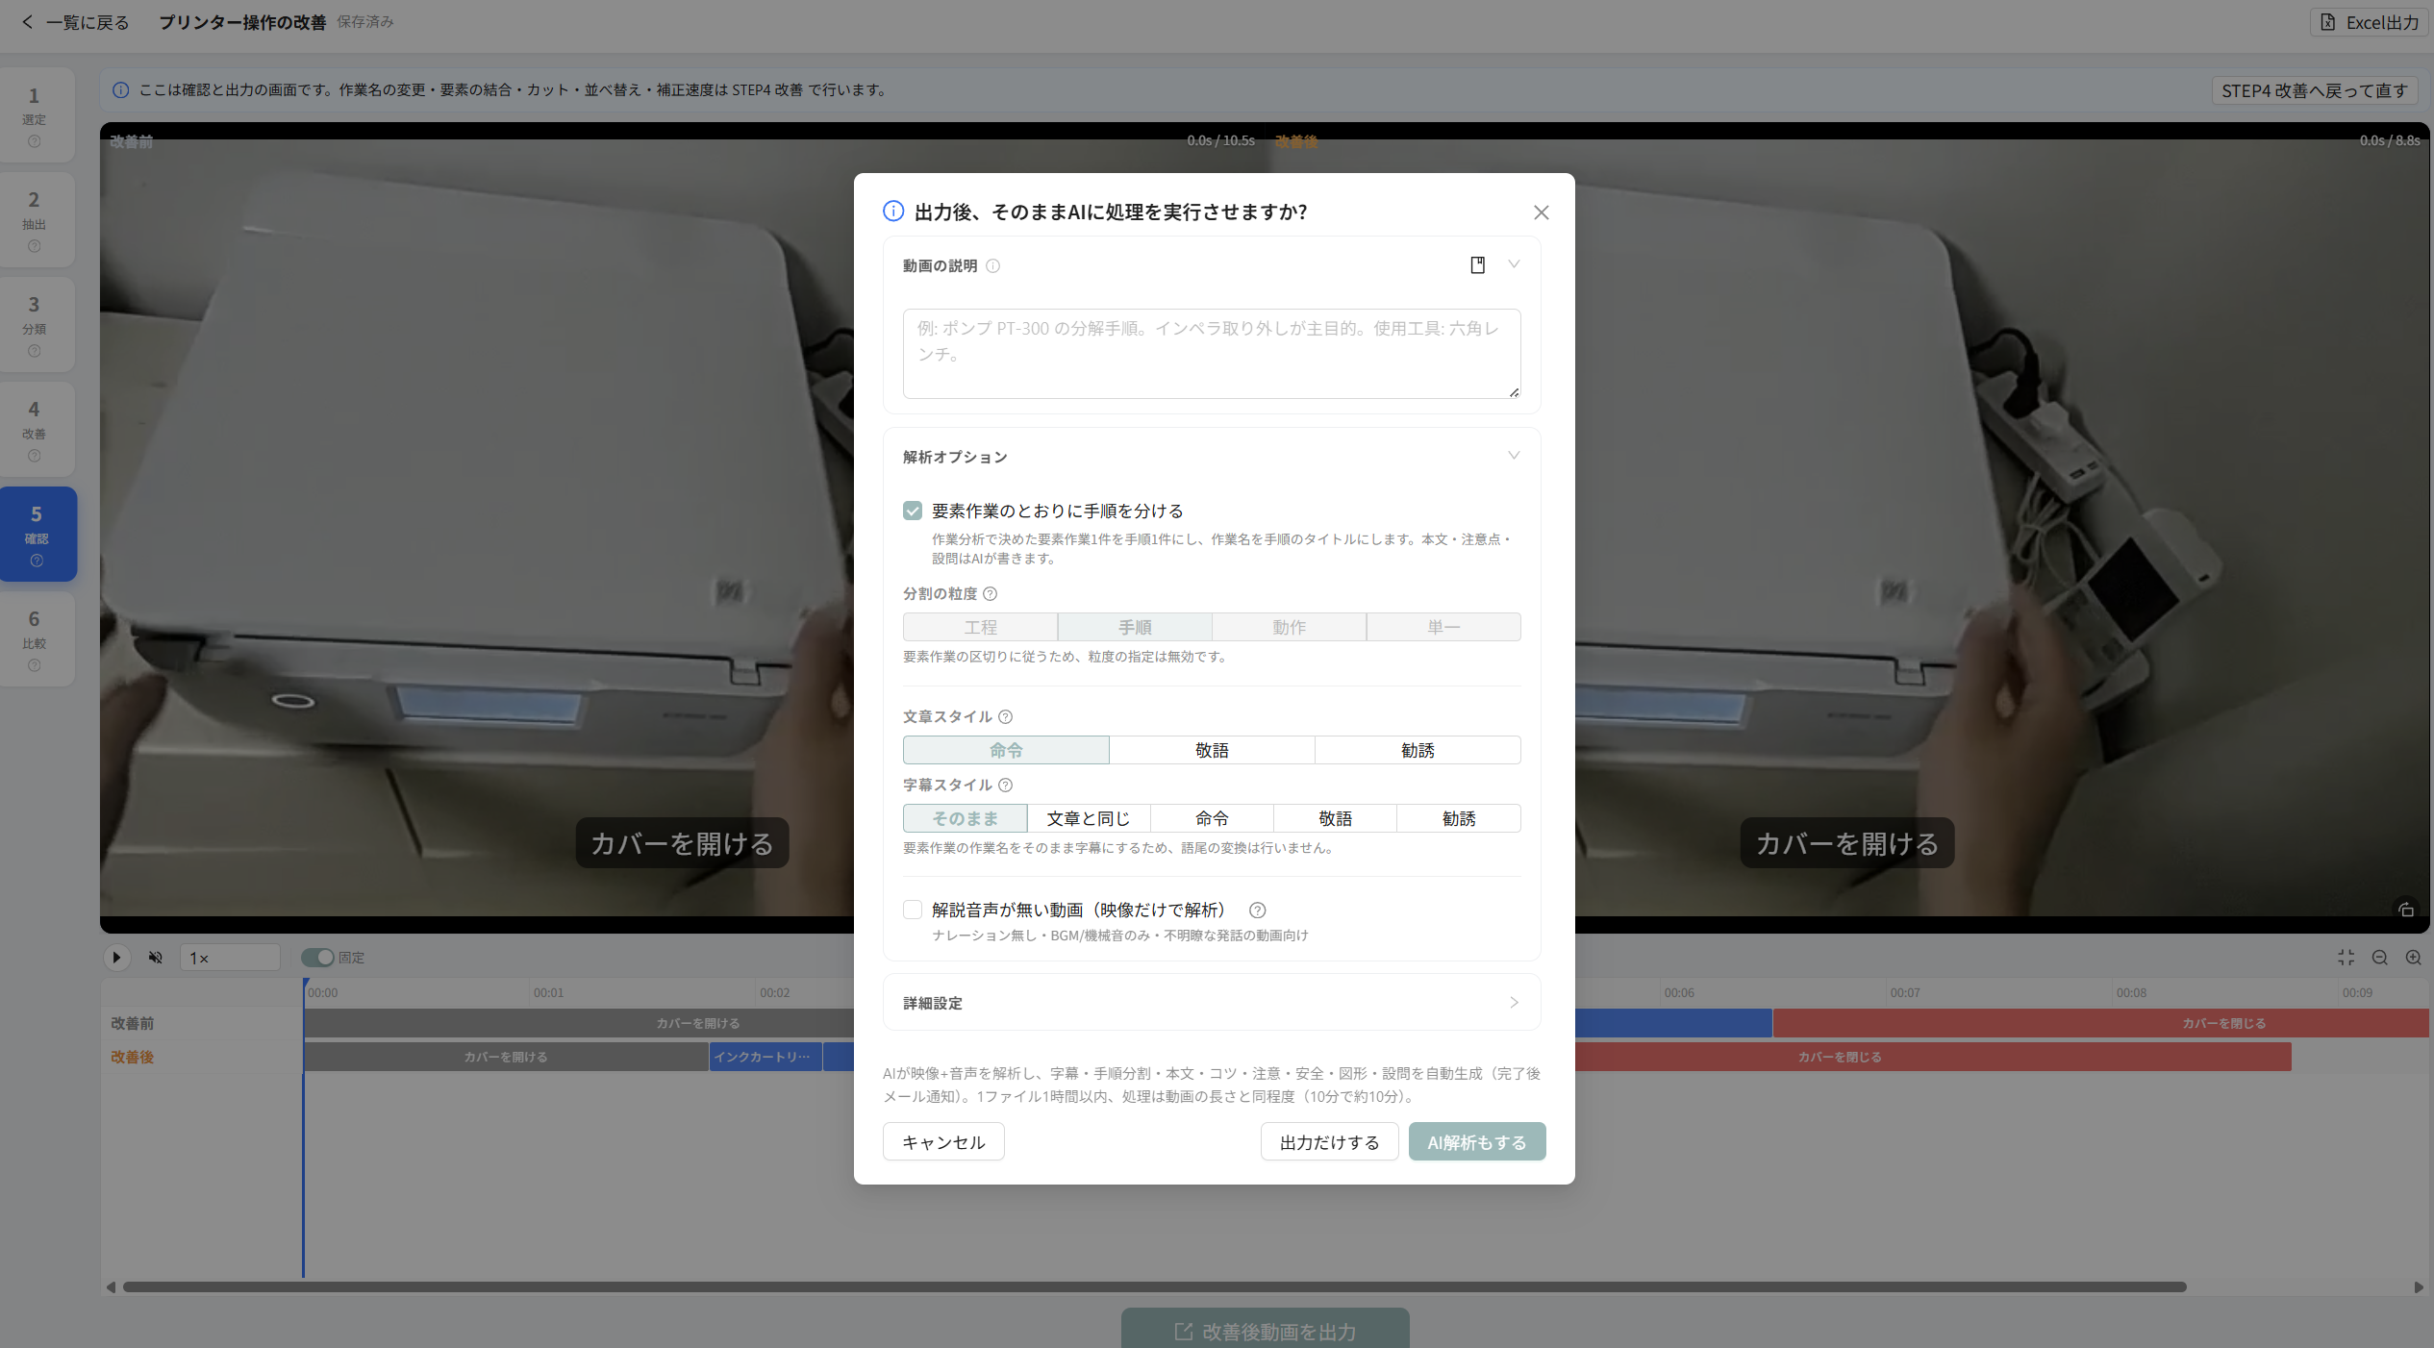Click STEP4 改善へ戻って直す button

(x=2315, y=90)
